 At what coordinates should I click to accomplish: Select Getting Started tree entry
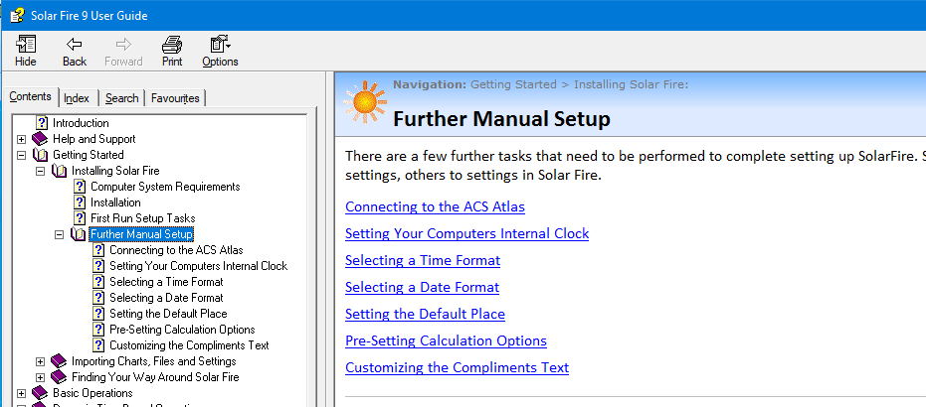coord(89,155)
